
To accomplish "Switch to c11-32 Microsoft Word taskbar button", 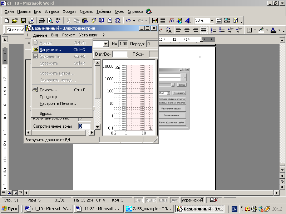I will 99,209.
